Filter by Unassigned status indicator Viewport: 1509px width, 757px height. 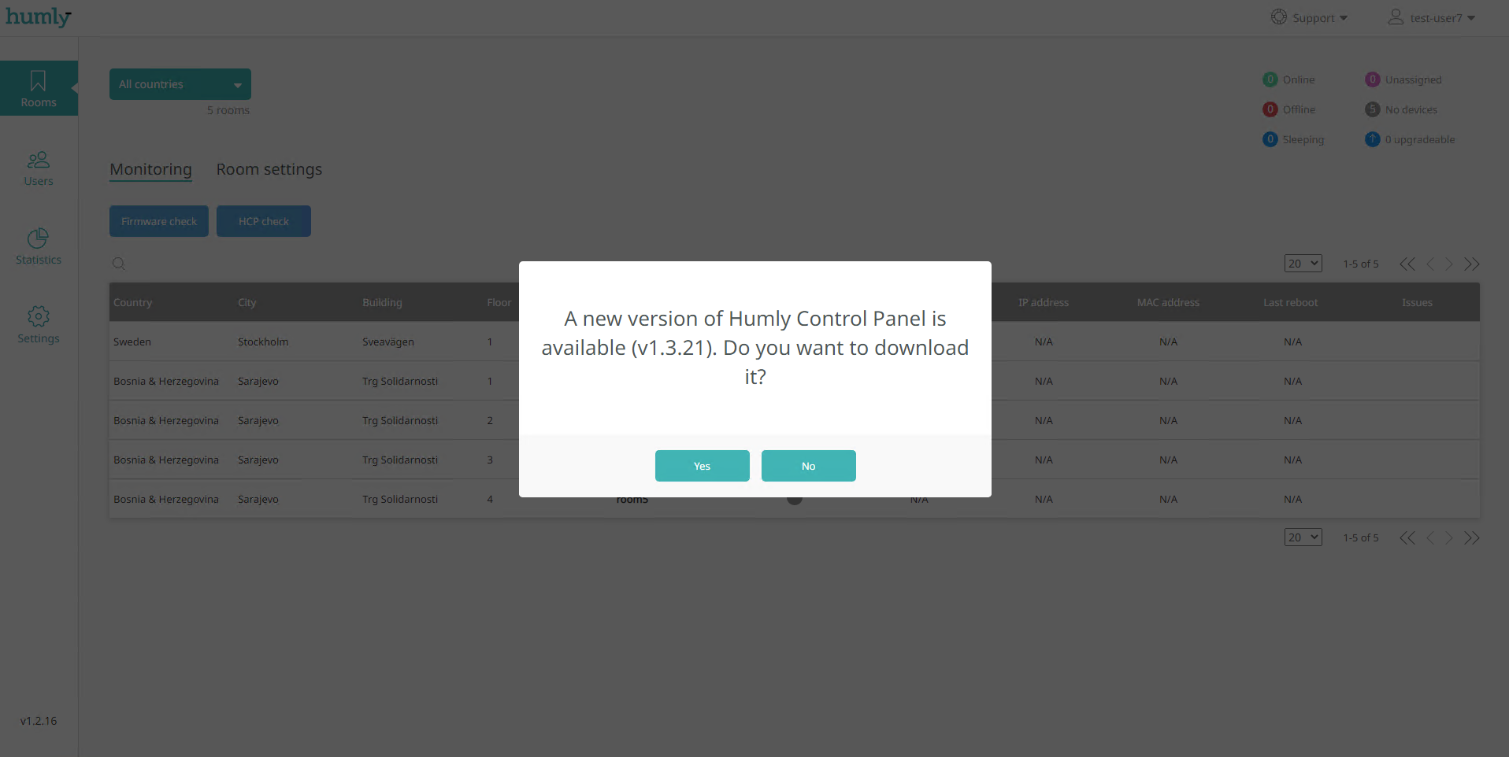pyautogui.click(x=1403, y=79)
